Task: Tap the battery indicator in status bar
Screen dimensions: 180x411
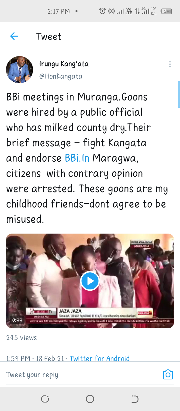Action: coord(166,11)
